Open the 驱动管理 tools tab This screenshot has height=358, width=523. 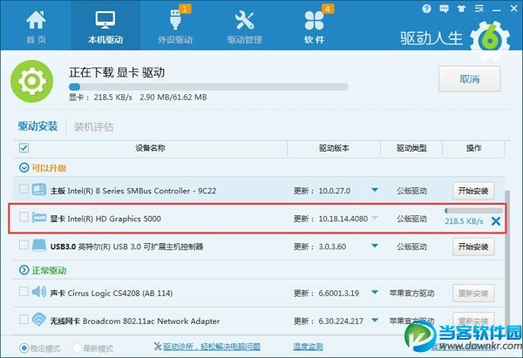[x=244, y=26]
